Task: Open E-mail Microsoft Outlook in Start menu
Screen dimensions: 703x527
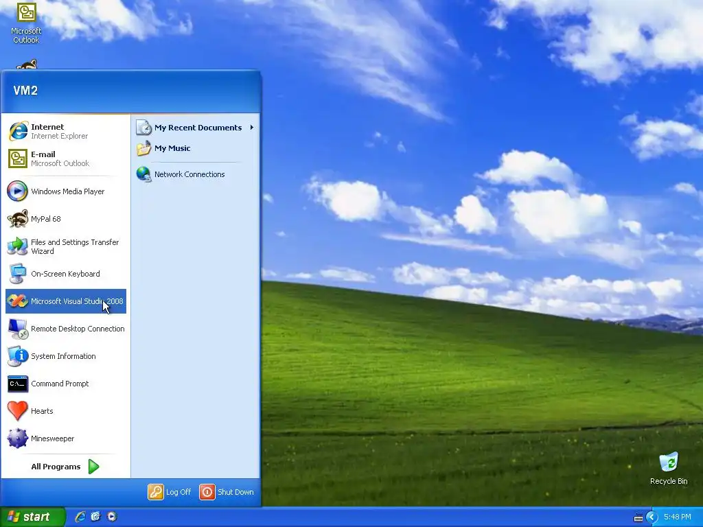Action: tap(66, 159)
